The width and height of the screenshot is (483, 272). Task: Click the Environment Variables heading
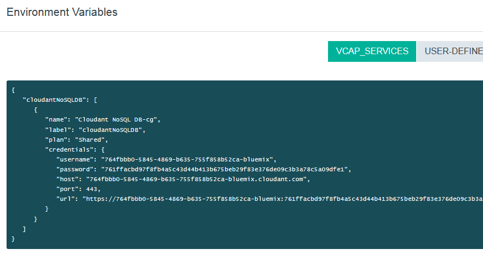point(62,12)
